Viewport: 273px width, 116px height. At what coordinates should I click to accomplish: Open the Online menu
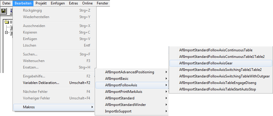[x=88, y=3]
